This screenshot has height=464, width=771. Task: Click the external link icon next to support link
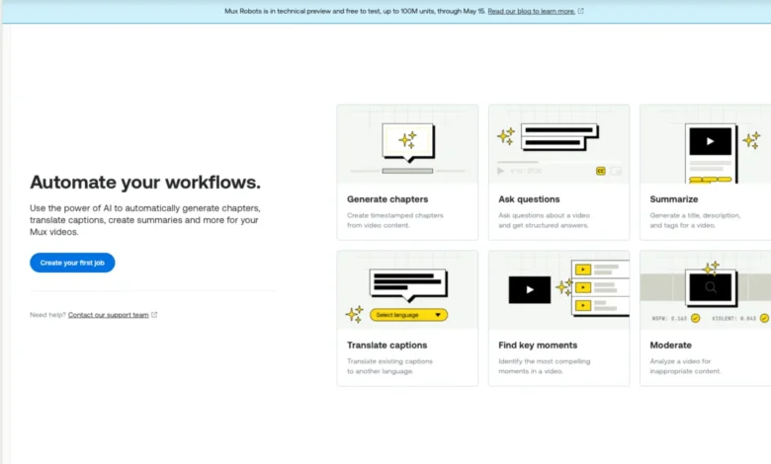click(x=154, y=315)
